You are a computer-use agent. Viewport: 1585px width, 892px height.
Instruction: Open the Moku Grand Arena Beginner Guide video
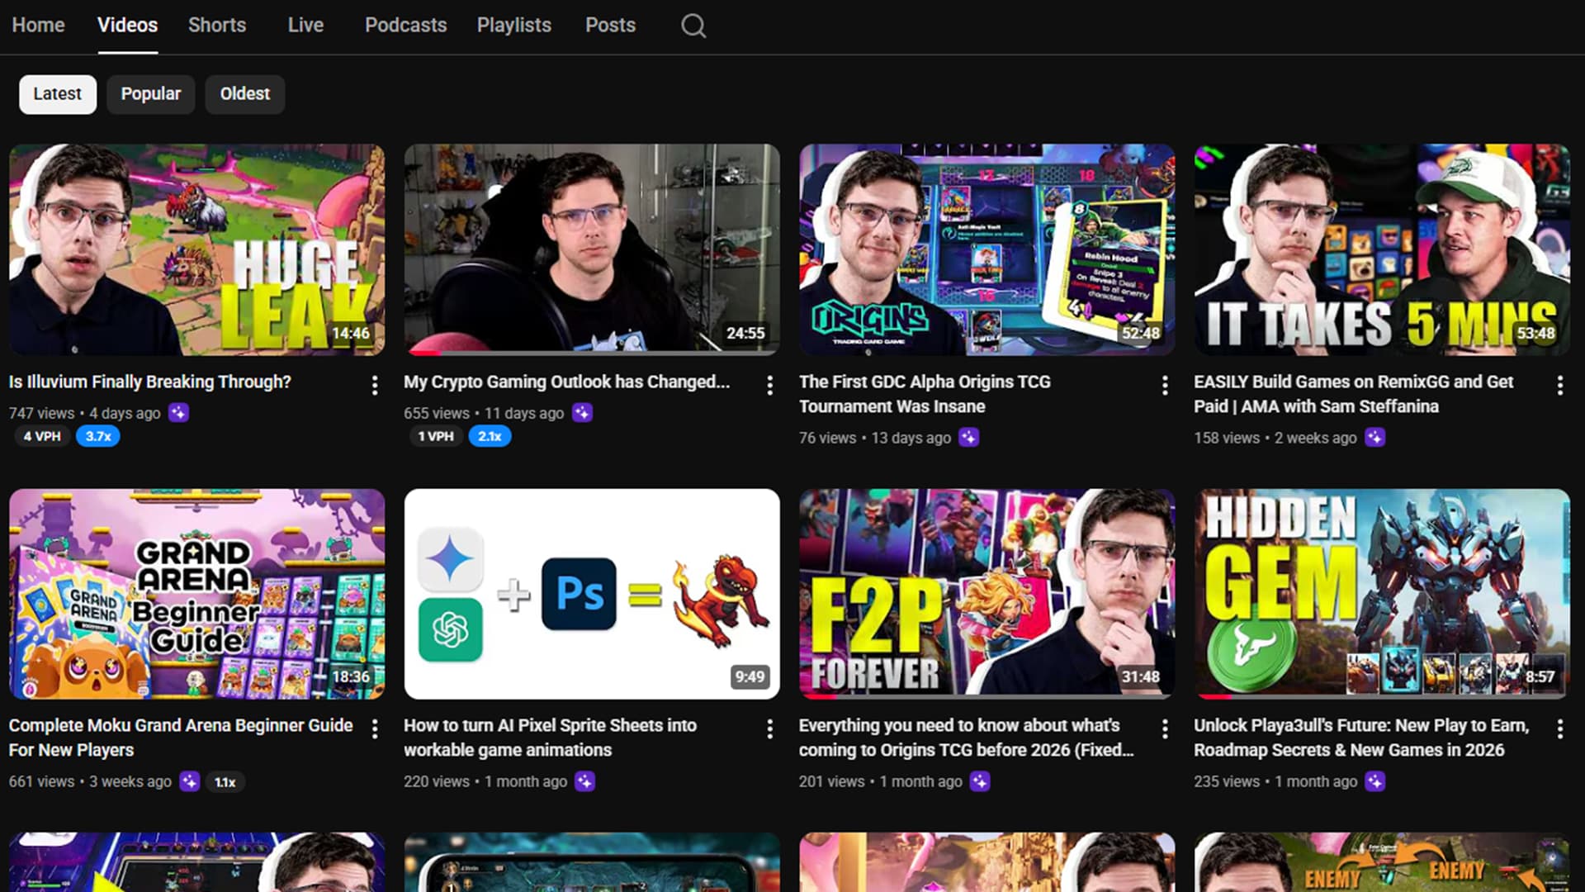(x=196, y=593)
